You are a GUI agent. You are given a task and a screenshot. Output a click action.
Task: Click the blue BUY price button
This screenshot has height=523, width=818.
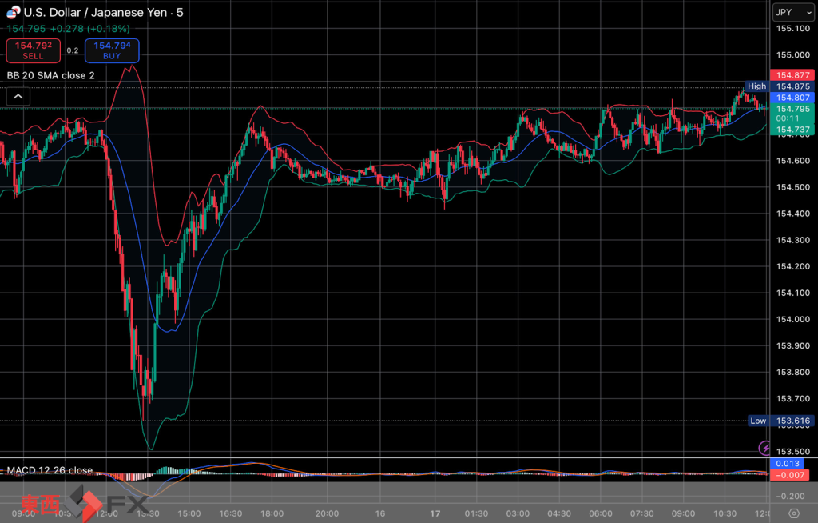coord(112,50)
